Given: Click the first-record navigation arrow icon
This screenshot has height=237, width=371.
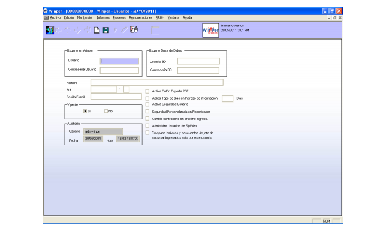Looking at the screenshot, I should 59,30.
